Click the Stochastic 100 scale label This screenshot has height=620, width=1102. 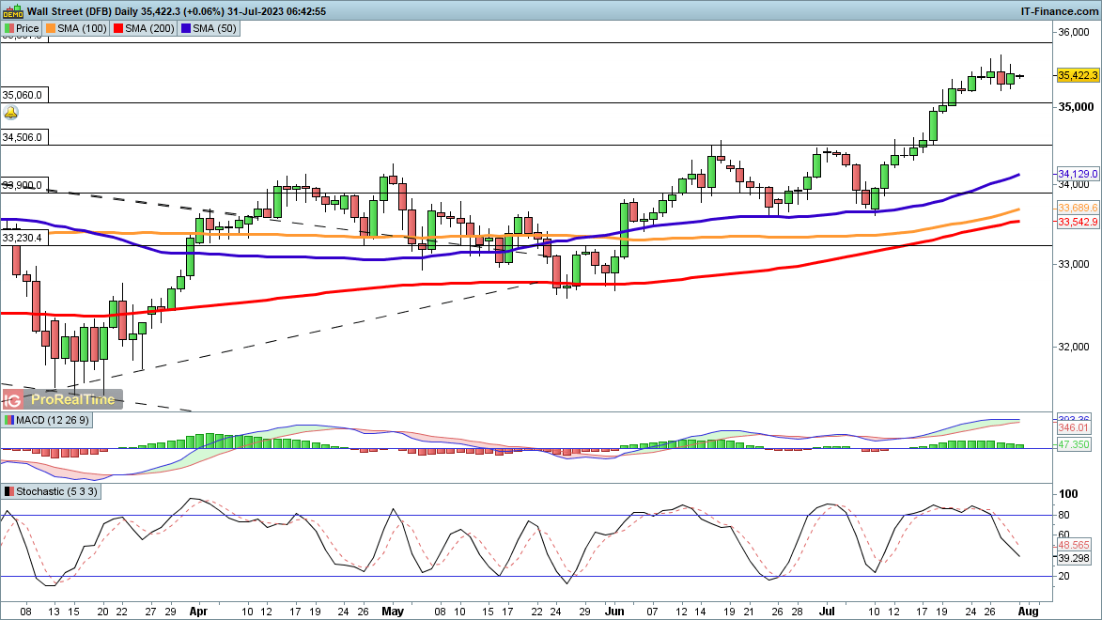[x=1068, y=495]
